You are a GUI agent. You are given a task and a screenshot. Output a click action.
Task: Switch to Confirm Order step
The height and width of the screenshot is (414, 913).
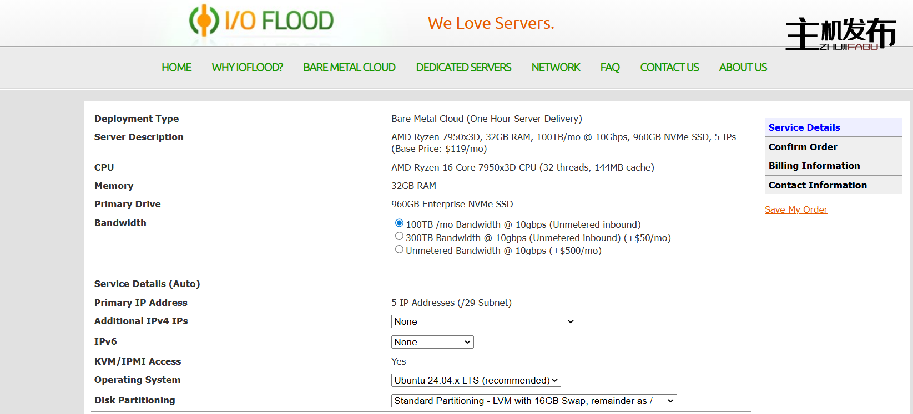pyautogui.click(x=803, y=147)
